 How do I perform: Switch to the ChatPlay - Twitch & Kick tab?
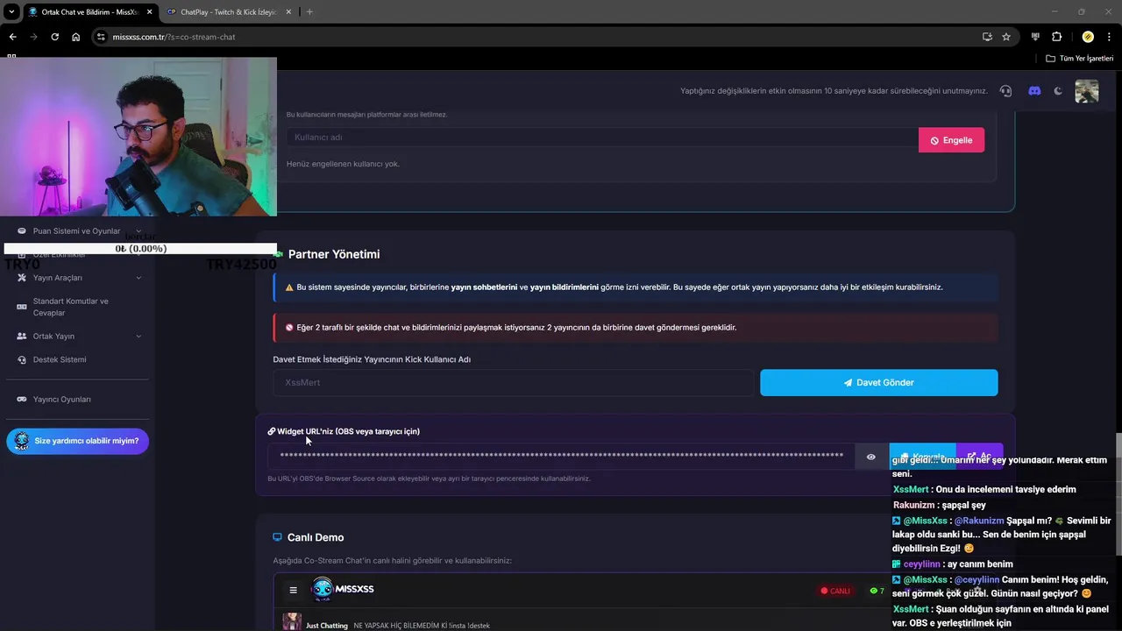pyautogui.click(x=228, y=11)
